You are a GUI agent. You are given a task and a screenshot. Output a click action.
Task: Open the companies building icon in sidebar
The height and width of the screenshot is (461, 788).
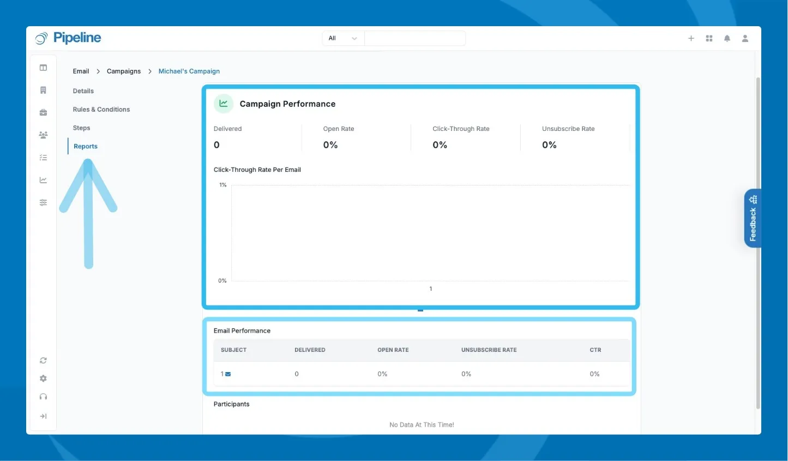pos(43,90)
